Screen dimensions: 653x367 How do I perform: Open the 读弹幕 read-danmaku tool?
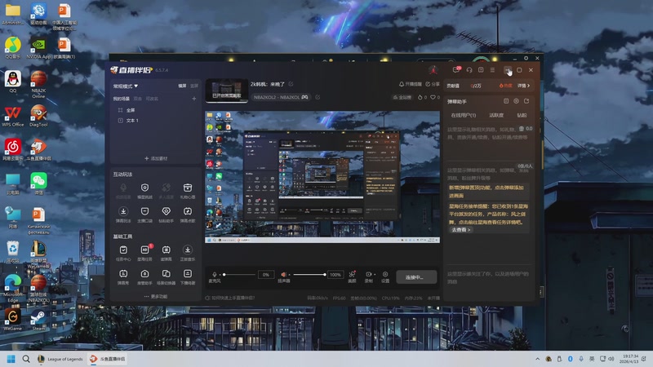pyautogui.click(x=167, y=253)
